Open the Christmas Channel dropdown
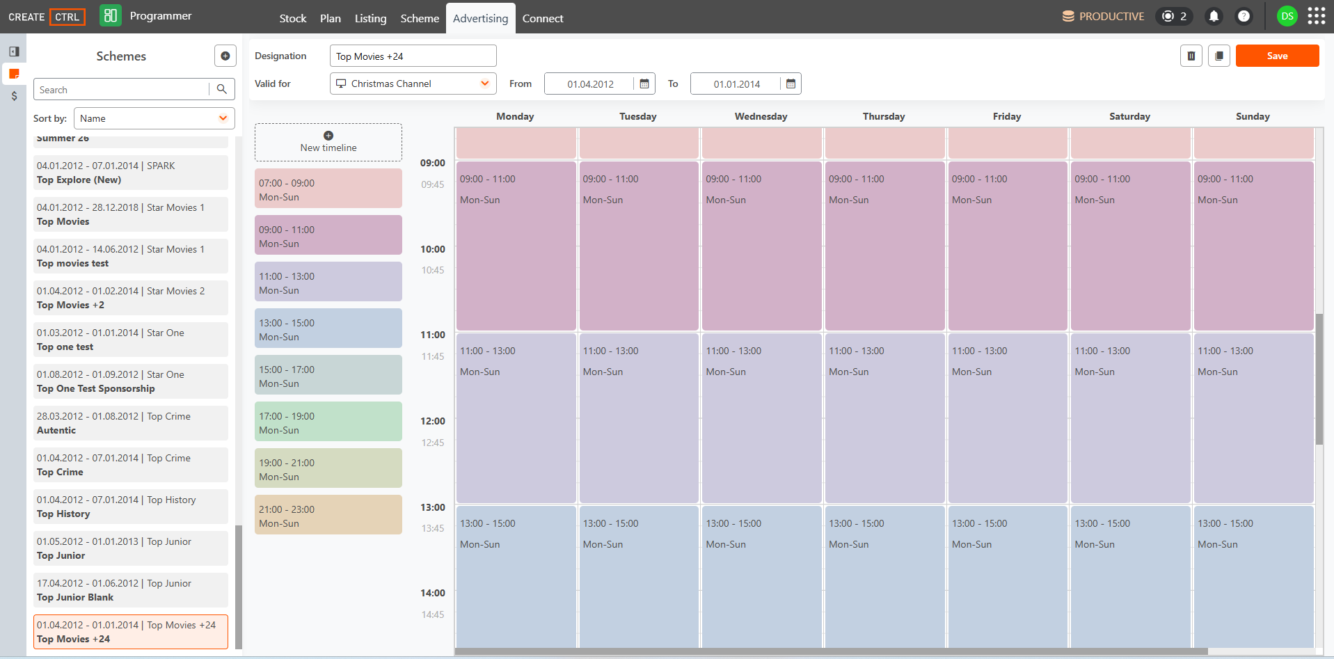Viewport: 1334px width, 659px height. (413, 84)
